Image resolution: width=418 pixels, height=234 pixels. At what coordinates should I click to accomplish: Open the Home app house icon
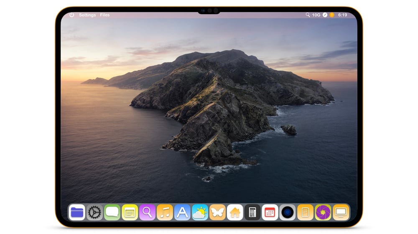click(235, 212)
